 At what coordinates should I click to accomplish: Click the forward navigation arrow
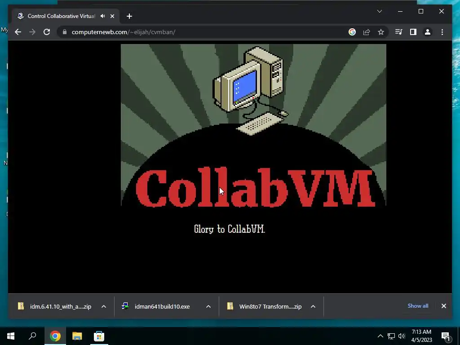tap(32, 32)
